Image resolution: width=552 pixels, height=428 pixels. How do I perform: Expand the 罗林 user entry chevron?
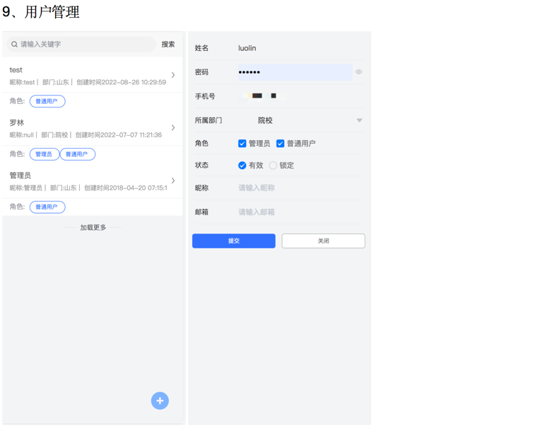click(x=173, y=128)
